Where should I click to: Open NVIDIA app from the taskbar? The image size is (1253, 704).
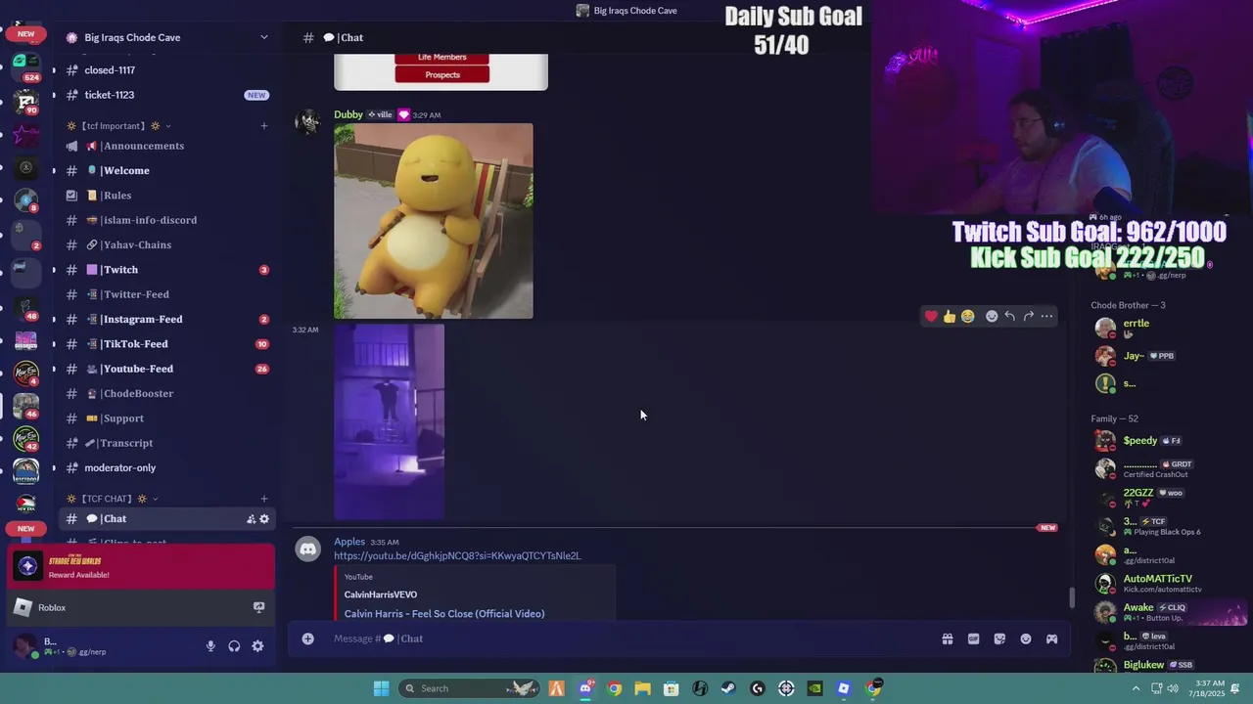pos(814,688)
